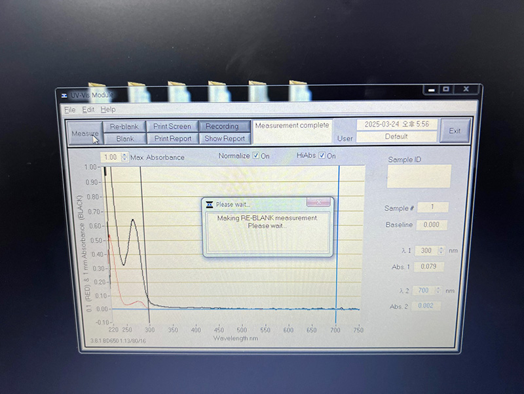Maximize the UV-Vis Module window

[445, 89]
